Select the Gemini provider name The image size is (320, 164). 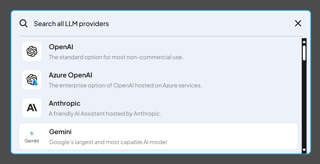point(60,132)
